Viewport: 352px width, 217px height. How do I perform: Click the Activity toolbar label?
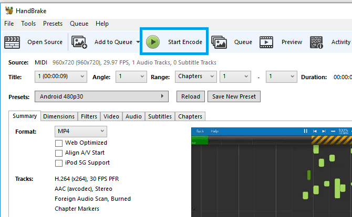coord(341,42)
